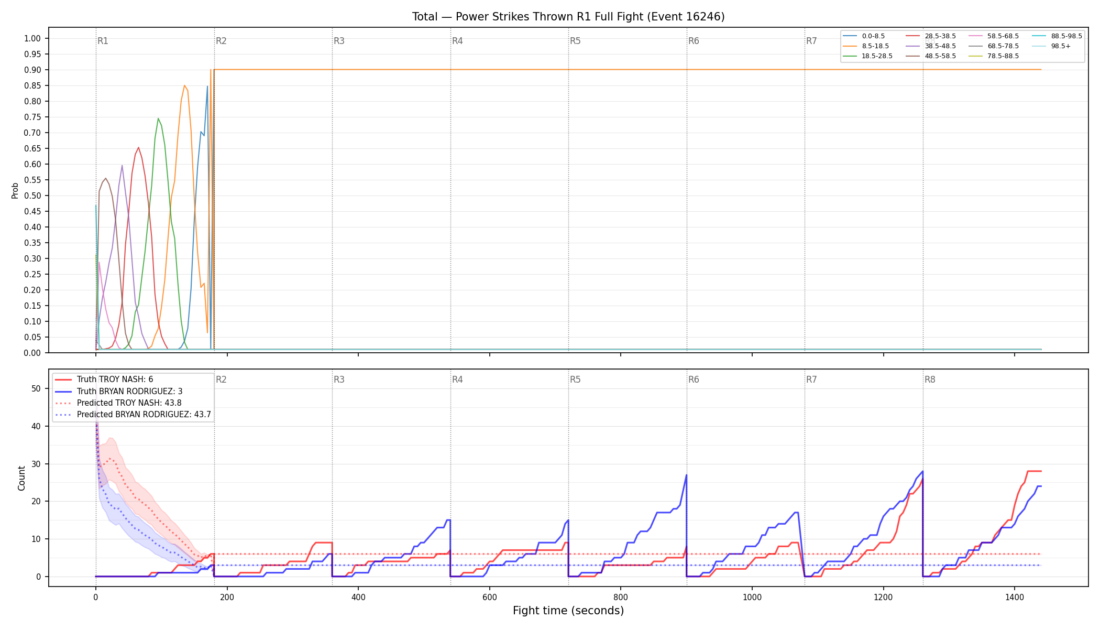Click the '50' tick on Count axis
1100x629 pixels.
click(36, 388)
